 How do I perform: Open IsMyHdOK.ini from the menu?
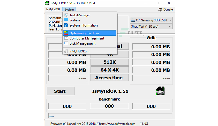coord(90,51)
